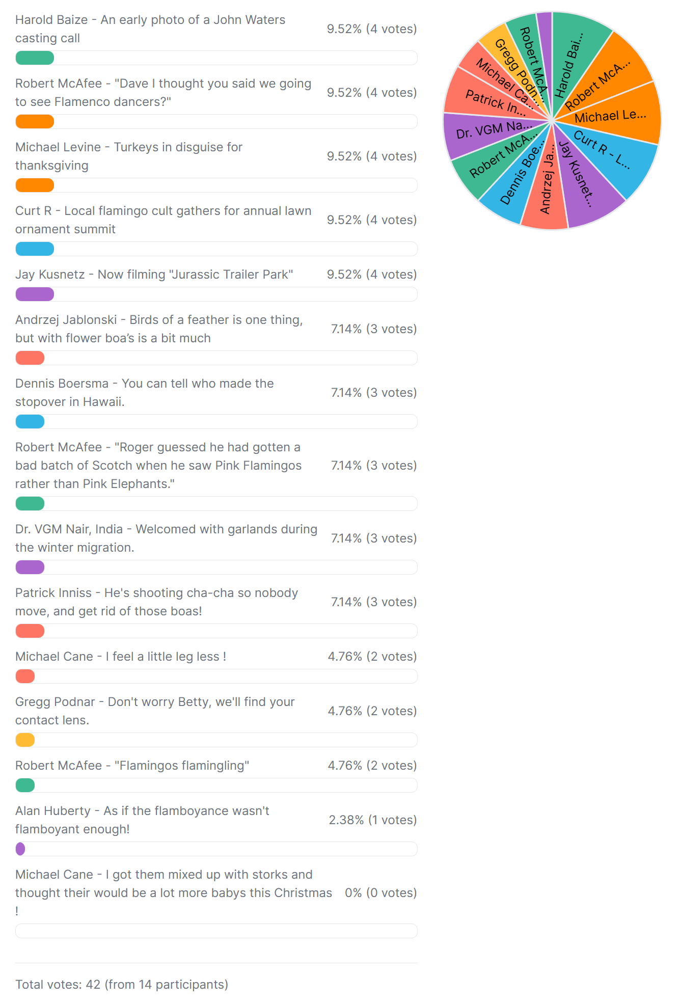The width and height of the screenshot is (679, 1004).
Task: Click small purple bar under Alan Huberty
Action: pos(20,849)
